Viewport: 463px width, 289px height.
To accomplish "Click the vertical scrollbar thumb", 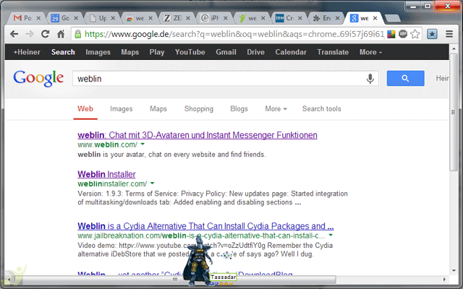I will click(x=454, y=112).
